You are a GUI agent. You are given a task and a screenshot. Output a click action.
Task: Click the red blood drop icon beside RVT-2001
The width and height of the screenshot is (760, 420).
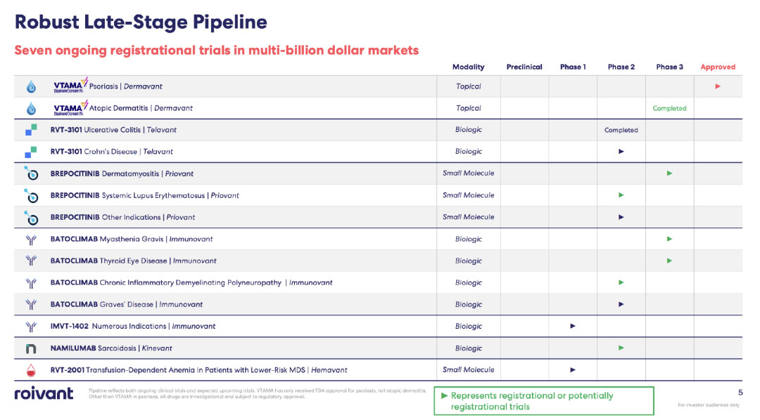tap(31, 370)
